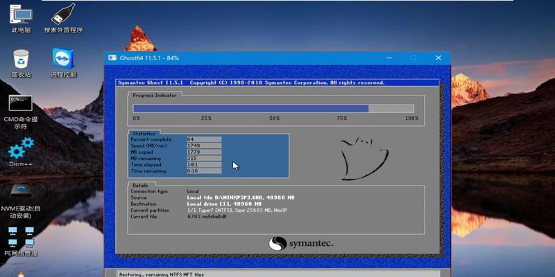Open the 搜索外置程序 USB icon
Image resolution: width=555 pixels, height=277 pixels.
tap(63, 18)
